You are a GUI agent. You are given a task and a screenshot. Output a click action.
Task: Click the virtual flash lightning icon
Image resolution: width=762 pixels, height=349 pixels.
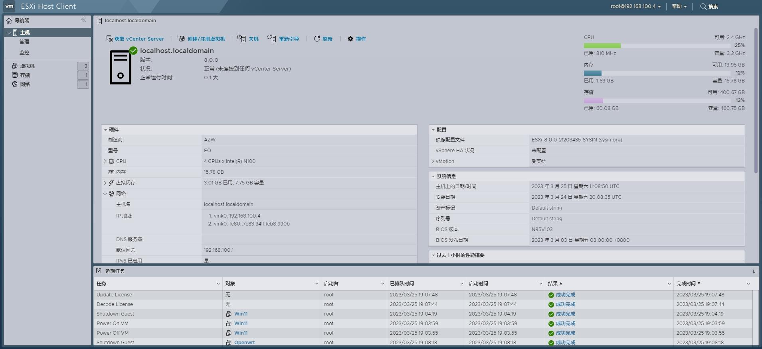tap(111, 183)
